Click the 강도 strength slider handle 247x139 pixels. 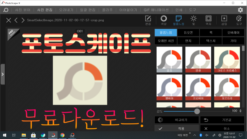197,111
